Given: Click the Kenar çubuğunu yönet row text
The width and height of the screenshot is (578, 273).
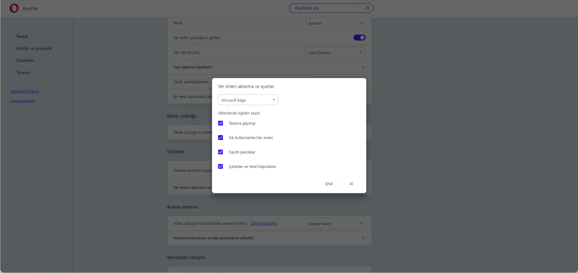Looking at the screenshot, I should coord(192,132).
